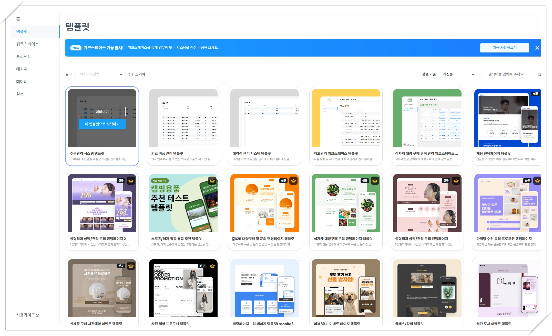Screen dimensions: 552x336
Task: Expand the 최신순 sort order dropdown
Action: 458,74
